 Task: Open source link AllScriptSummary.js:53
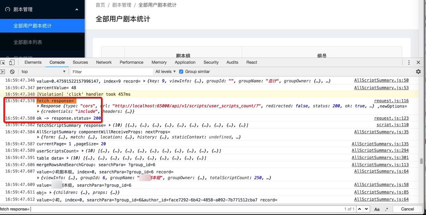(381, 88)
